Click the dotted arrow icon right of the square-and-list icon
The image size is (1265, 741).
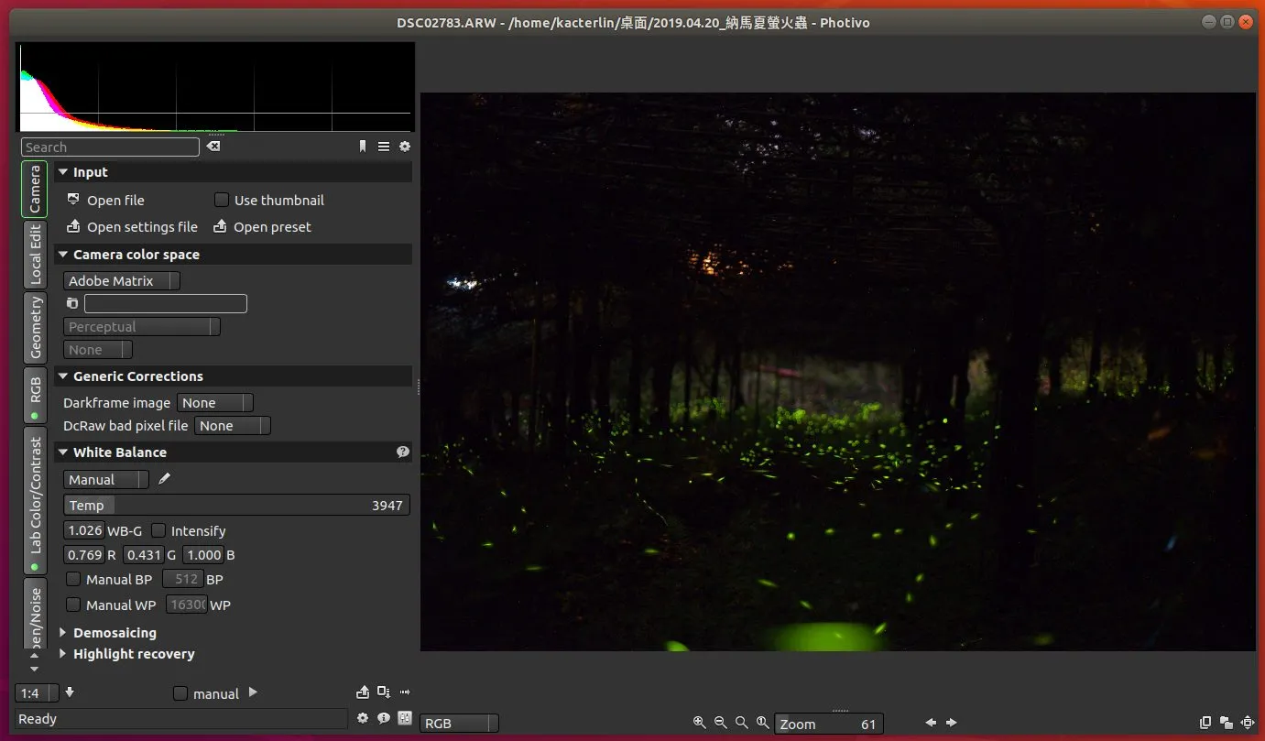click(405, 692)
